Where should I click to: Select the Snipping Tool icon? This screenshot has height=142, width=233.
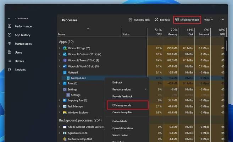coord(65,100)
